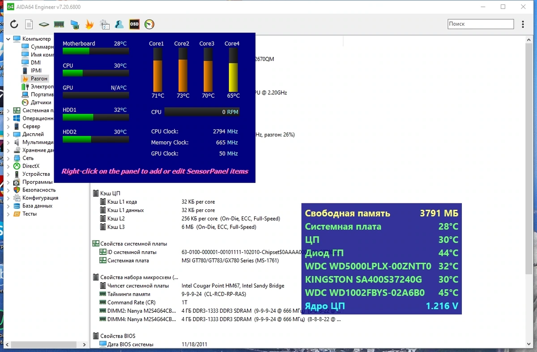The image size is (537, 352).
Task: Select the Компьютер root item
Action: pos(37,39)
